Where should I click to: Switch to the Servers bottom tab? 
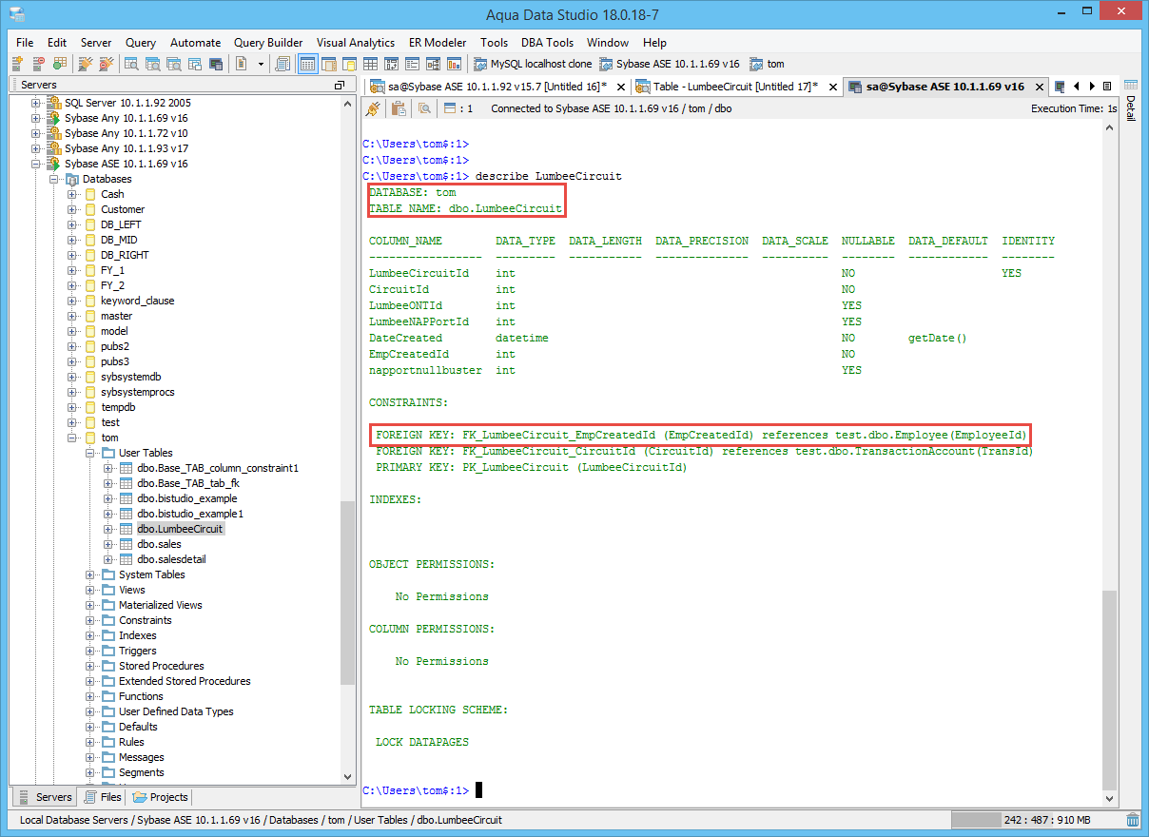[44, 797]
